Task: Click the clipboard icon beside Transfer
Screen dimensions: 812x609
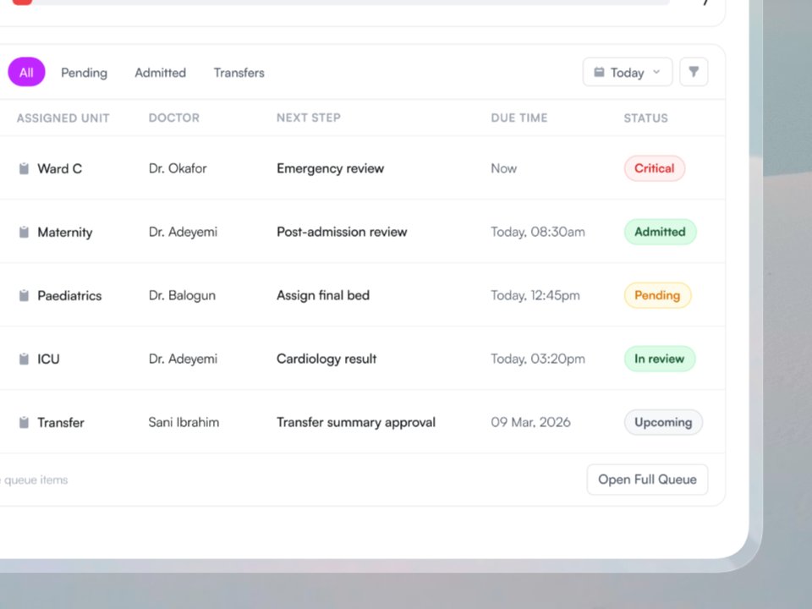Action: pos(24,423)
